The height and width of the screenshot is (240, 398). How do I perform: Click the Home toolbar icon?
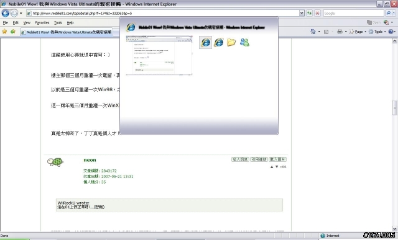point(313,32)
